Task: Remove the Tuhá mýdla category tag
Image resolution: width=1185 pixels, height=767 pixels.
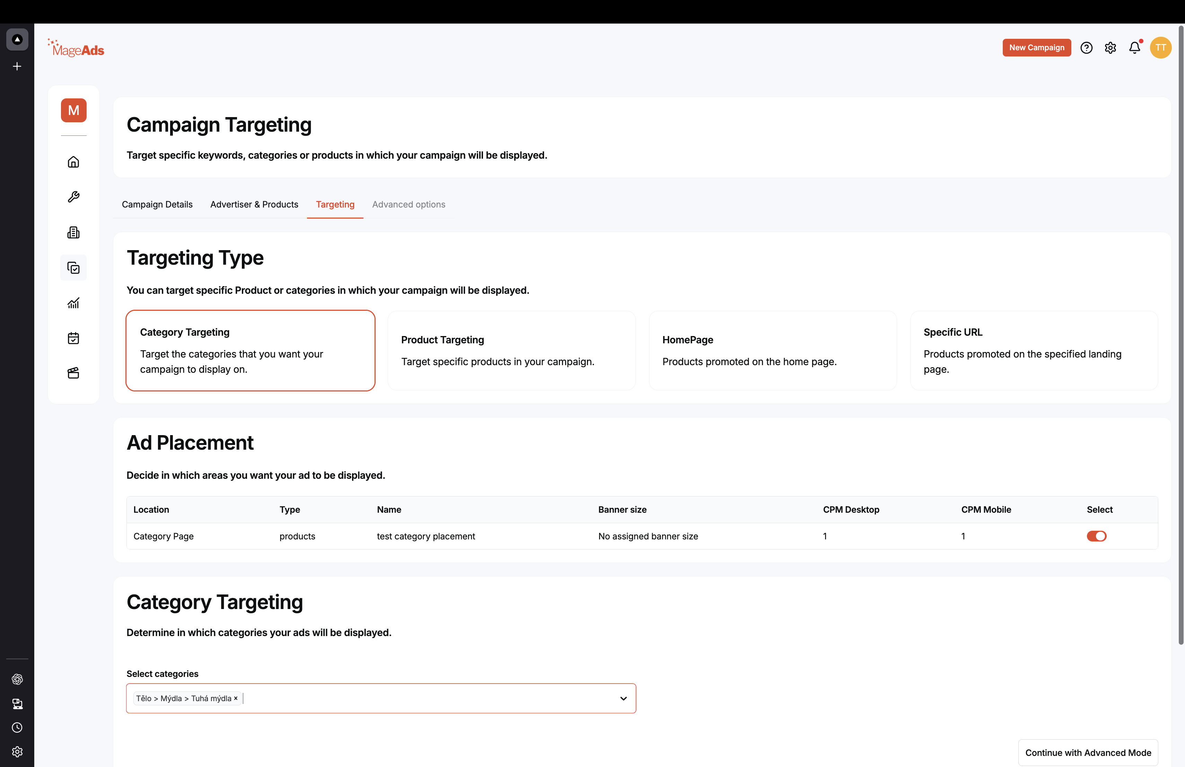Action: 236,698
